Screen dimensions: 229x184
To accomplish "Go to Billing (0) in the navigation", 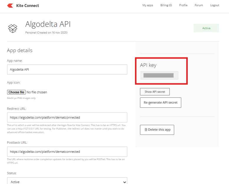I will [166, 5].
